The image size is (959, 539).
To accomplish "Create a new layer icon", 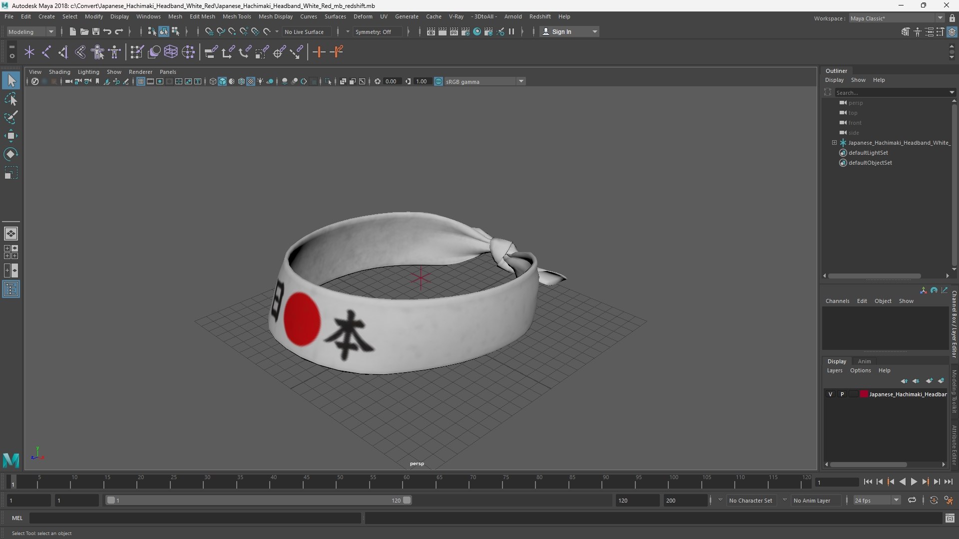I will pyautogui.click(x=929, y=381).
